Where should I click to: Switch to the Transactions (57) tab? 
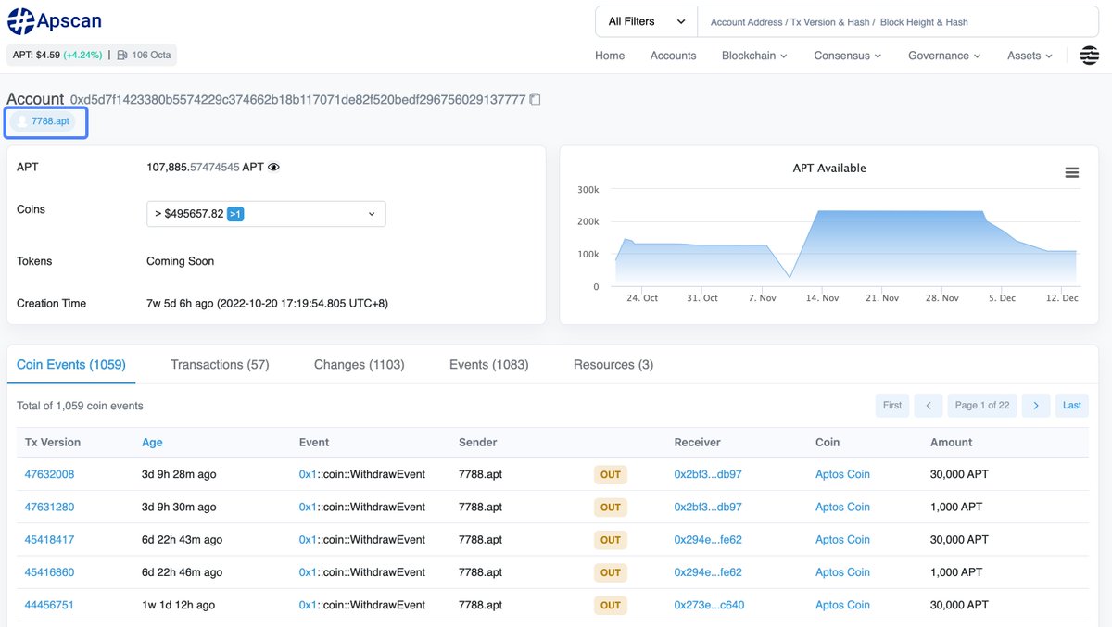pyautogui.click(x=220, y=365)
